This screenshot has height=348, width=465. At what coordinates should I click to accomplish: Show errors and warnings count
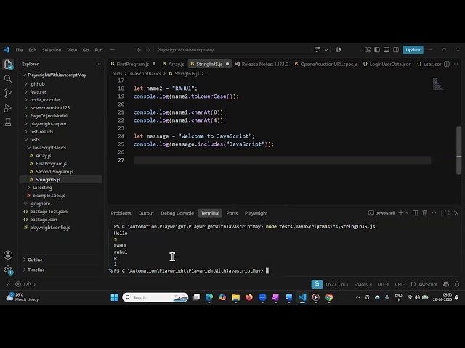pos(25,284)
